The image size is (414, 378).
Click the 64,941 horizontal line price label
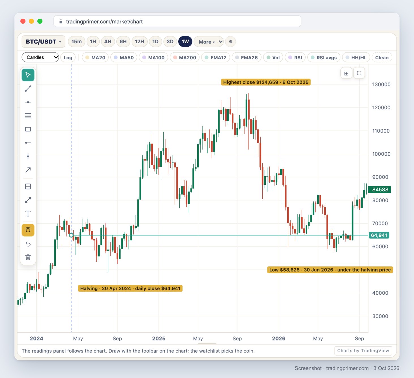pos(379,235)
